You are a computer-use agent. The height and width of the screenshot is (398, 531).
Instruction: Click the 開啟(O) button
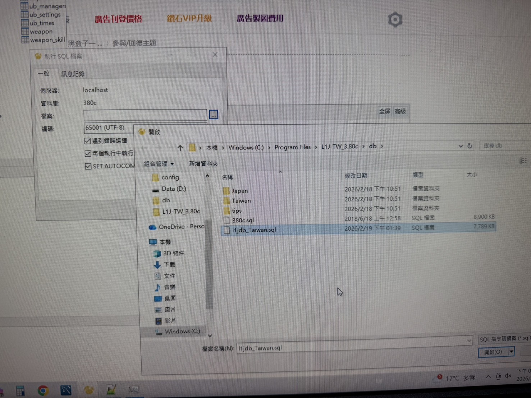[493, 352]
